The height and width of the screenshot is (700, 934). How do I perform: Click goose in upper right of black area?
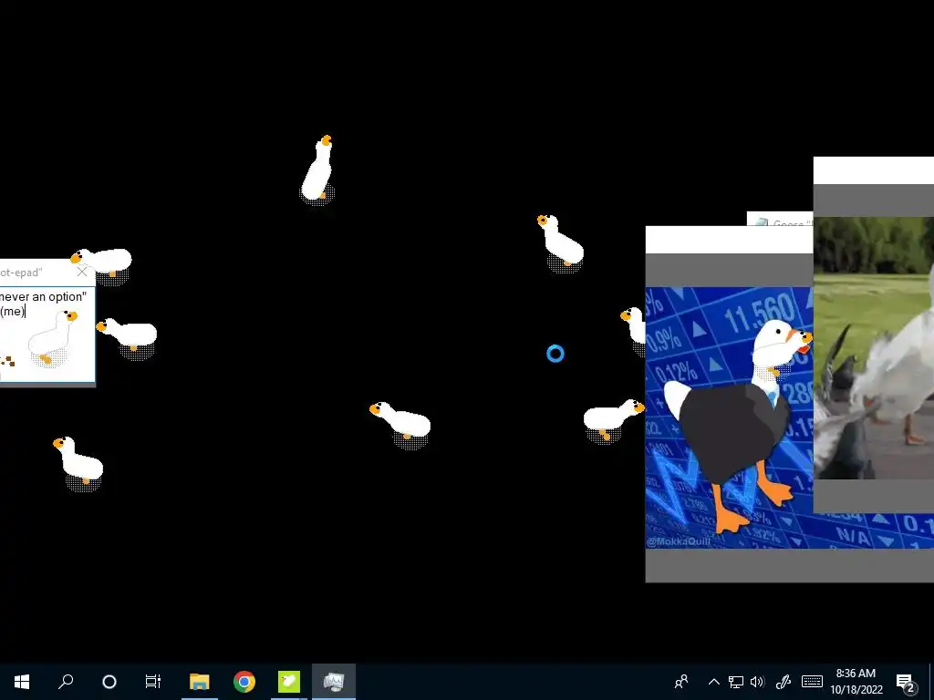[x=561, y=242]
